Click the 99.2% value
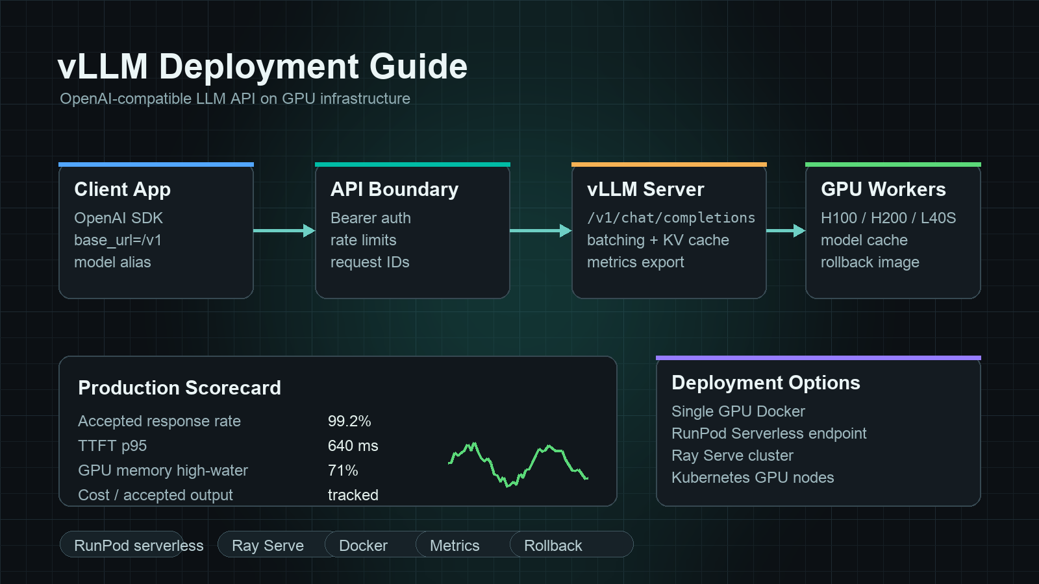 (x=349, y=421)
